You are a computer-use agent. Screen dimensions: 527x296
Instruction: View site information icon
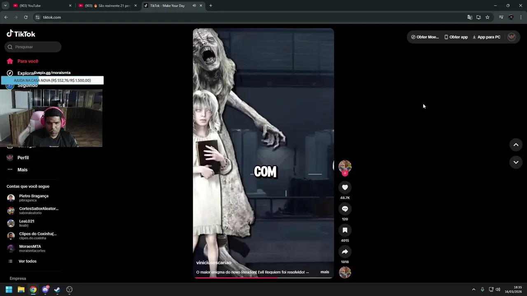37,17
